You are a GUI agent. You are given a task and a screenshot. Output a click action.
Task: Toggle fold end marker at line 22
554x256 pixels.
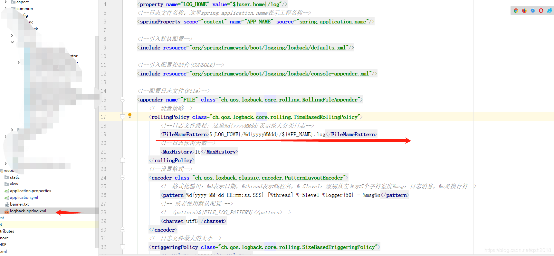tap(122, 160)
